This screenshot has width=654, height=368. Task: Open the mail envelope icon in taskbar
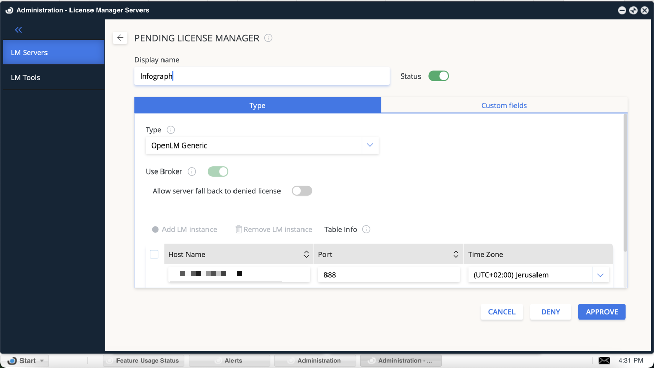click(604, 360)
